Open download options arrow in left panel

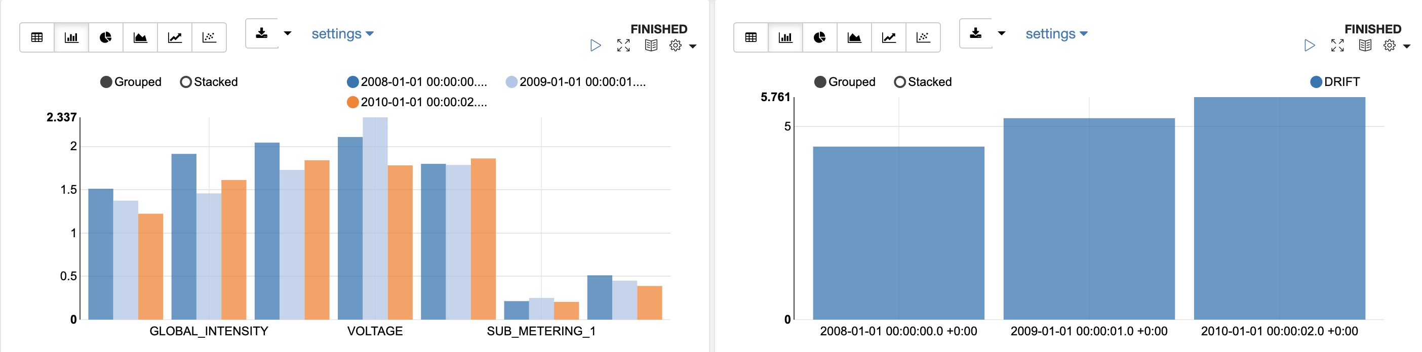(x=288, y=34)
